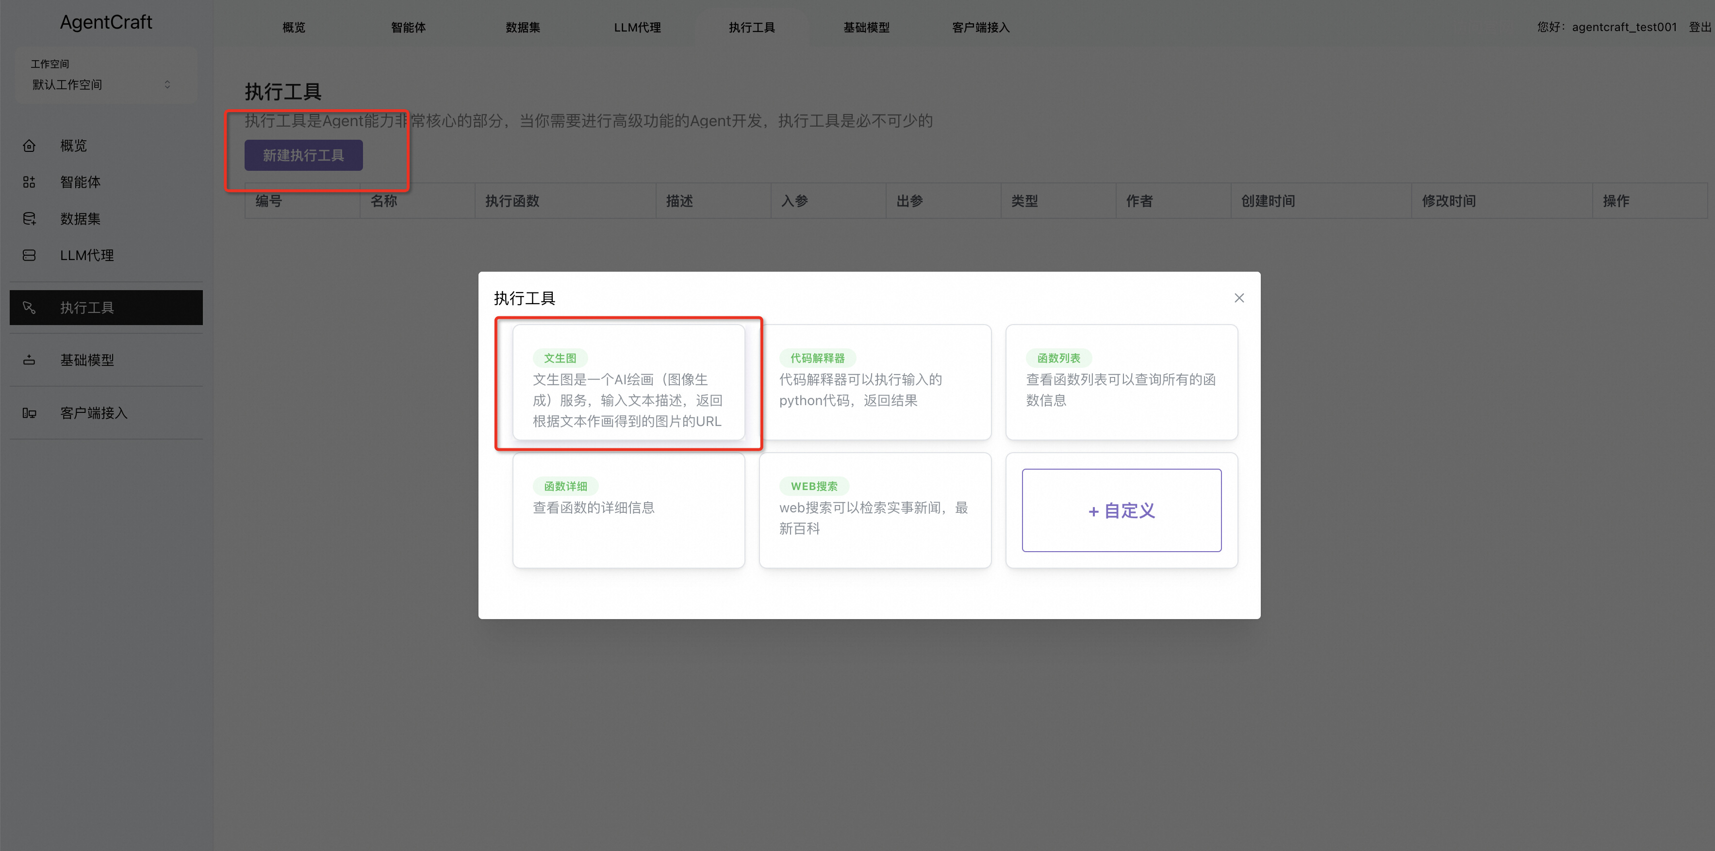Pick the 函数列表 tool card
Screen dimensions: 1715x851
click(x=1121, y=383)
